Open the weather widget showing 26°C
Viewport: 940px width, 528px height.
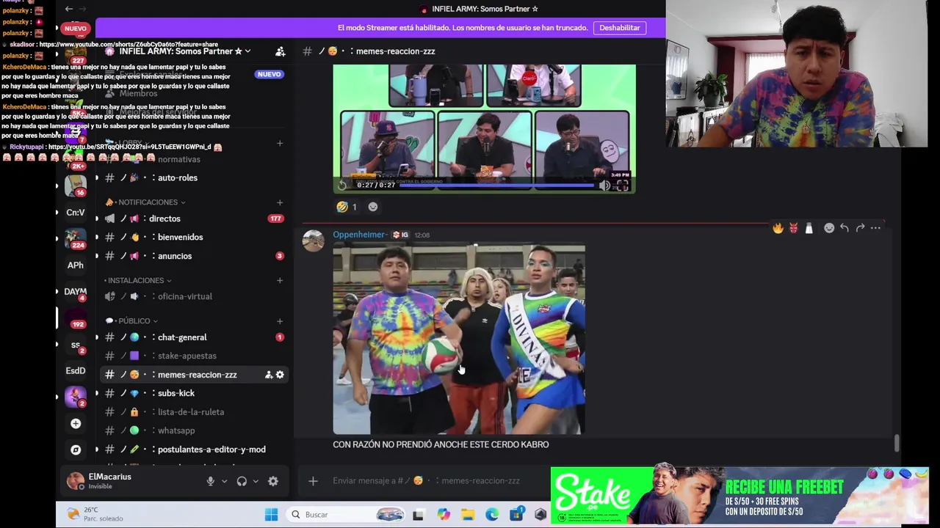point(95,514)
